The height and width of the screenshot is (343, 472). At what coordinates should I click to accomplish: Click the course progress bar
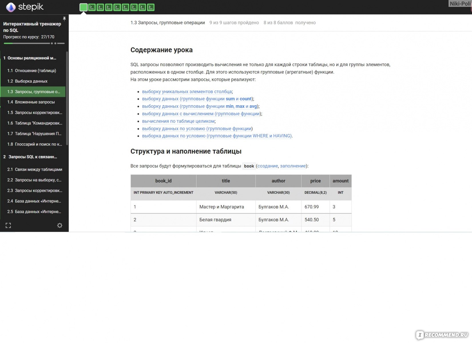coord(34,43)
